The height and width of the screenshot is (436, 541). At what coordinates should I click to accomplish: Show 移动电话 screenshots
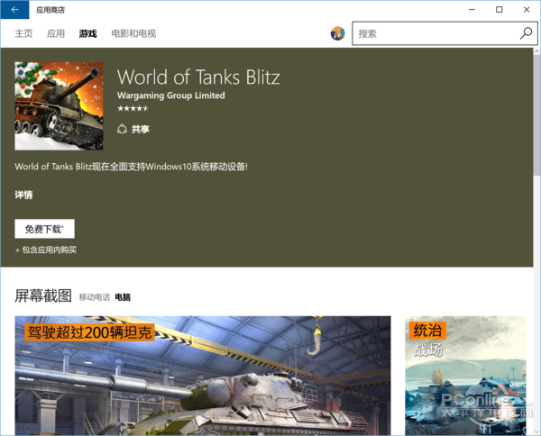click(95, 297)
